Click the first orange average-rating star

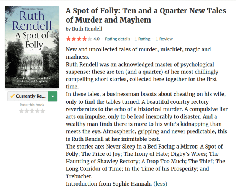point(69,39)
